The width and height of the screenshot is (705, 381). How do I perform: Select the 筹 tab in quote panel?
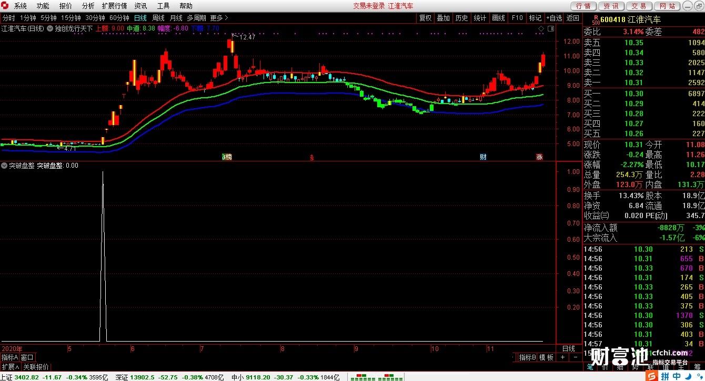698,367
